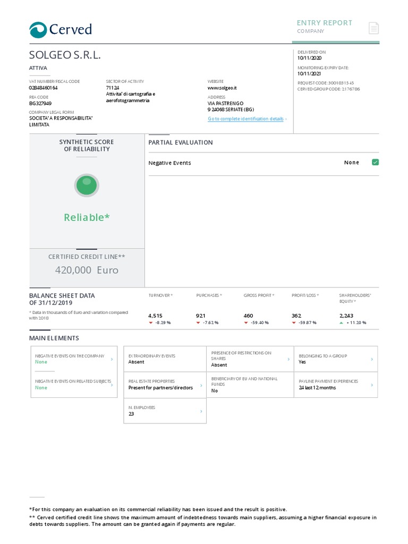The image size is (408, 544).
Task: Click the green reliability score circle
Action: pyautogui.click(x=87, y=185)
